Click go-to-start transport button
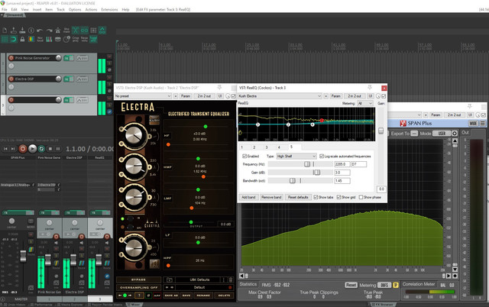489x307 pixels. tap(5, 149)
